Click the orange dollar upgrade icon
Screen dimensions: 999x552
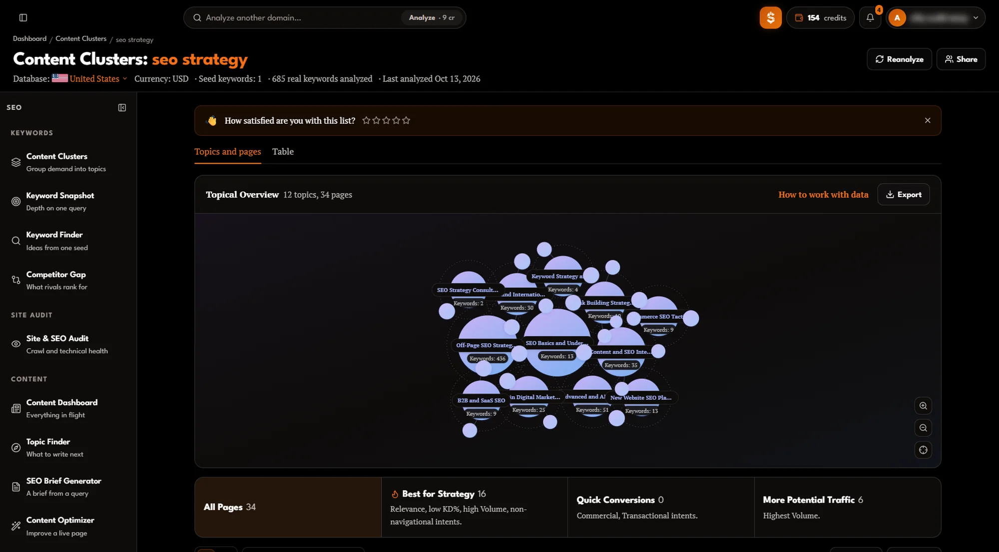770,18
